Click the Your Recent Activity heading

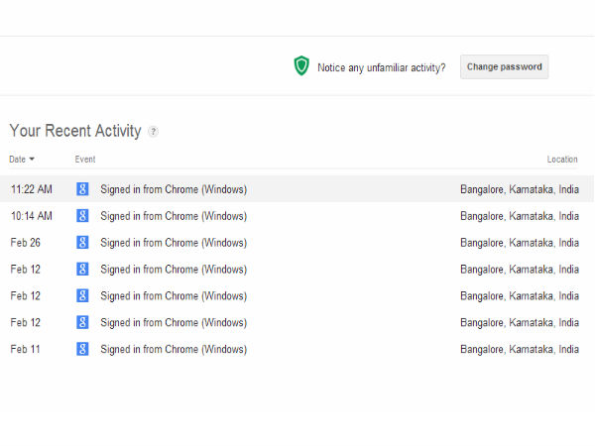click(75, 131)
